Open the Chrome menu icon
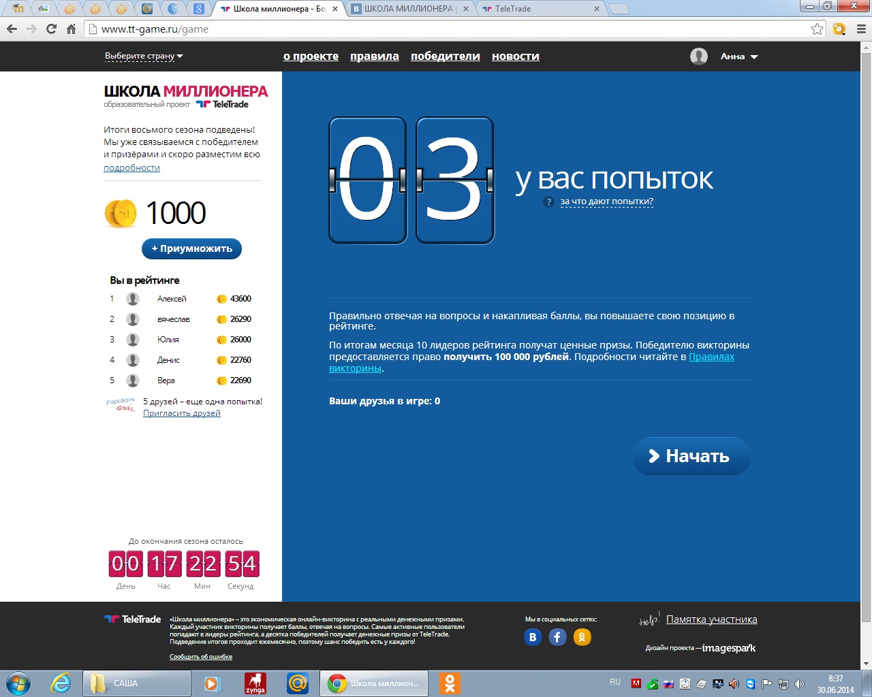Viewport: 872px width, 697px height. coord(860,29)
